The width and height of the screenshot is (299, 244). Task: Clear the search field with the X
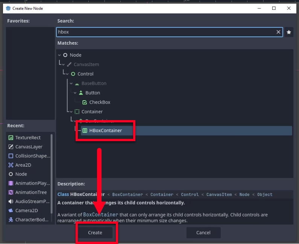coord(278,32)
